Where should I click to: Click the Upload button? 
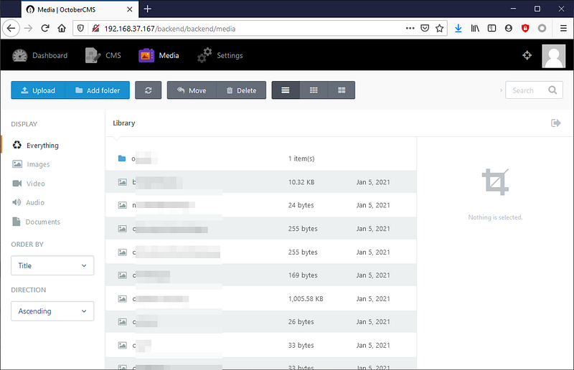(38, 90)
